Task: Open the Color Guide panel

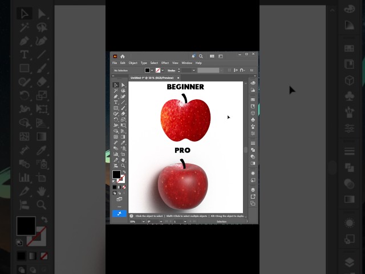Action: [253, 90]
